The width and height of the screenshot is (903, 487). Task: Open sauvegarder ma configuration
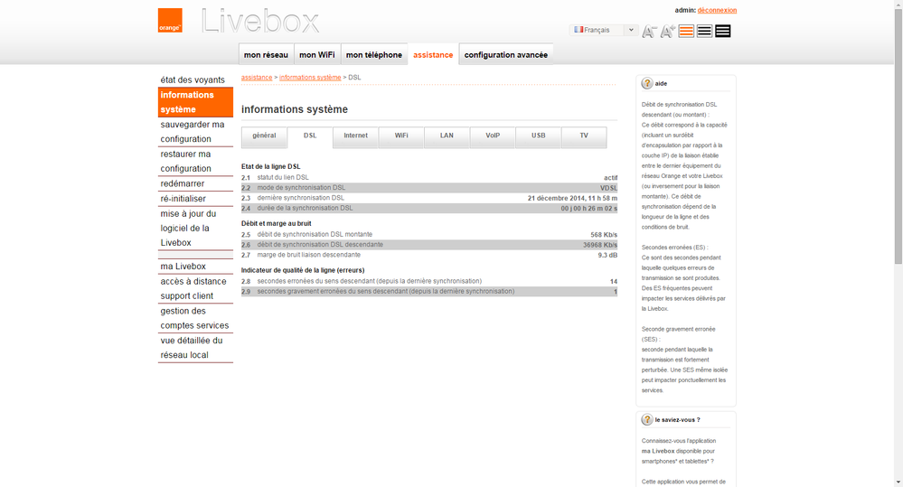click(195, 132)
